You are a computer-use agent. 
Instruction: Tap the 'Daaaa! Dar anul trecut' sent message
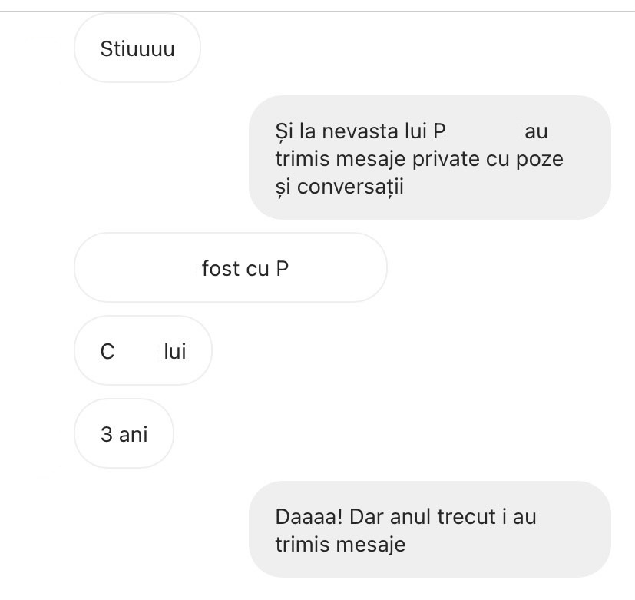tap(430, 529)
